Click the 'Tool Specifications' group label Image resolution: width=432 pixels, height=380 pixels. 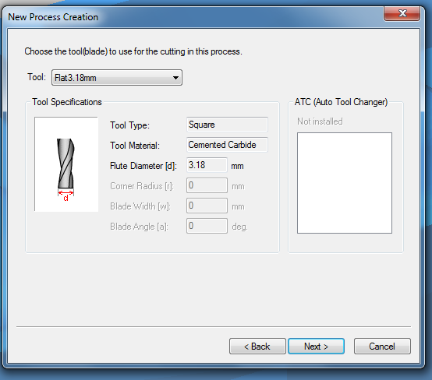[x=67, y=102]
